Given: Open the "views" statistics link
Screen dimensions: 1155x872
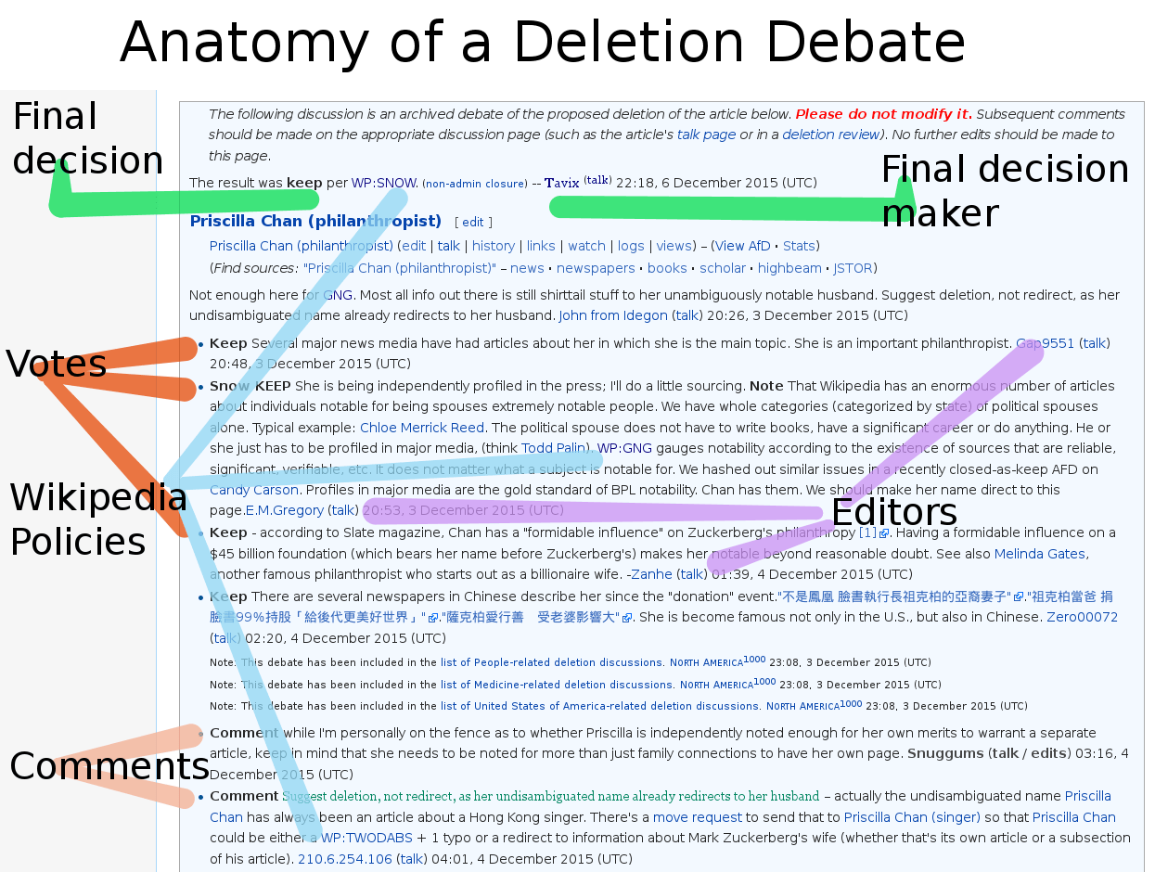Looking at the screenshot, I should click(674, 246).
